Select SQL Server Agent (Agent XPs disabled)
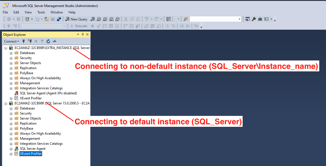The image size is (326, 166). (x=48, y=93)
